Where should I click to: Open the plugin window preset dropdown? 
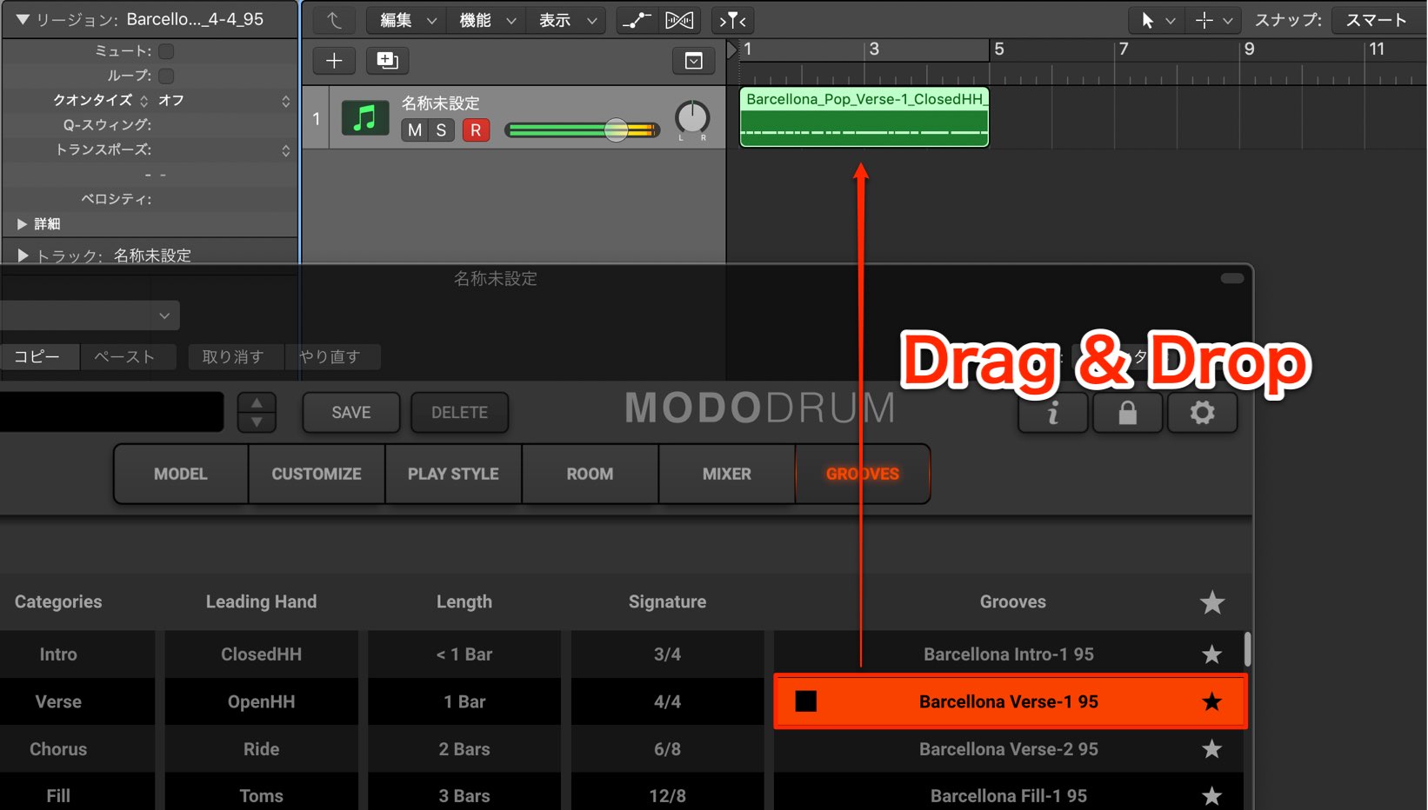[x=90, y=315]
